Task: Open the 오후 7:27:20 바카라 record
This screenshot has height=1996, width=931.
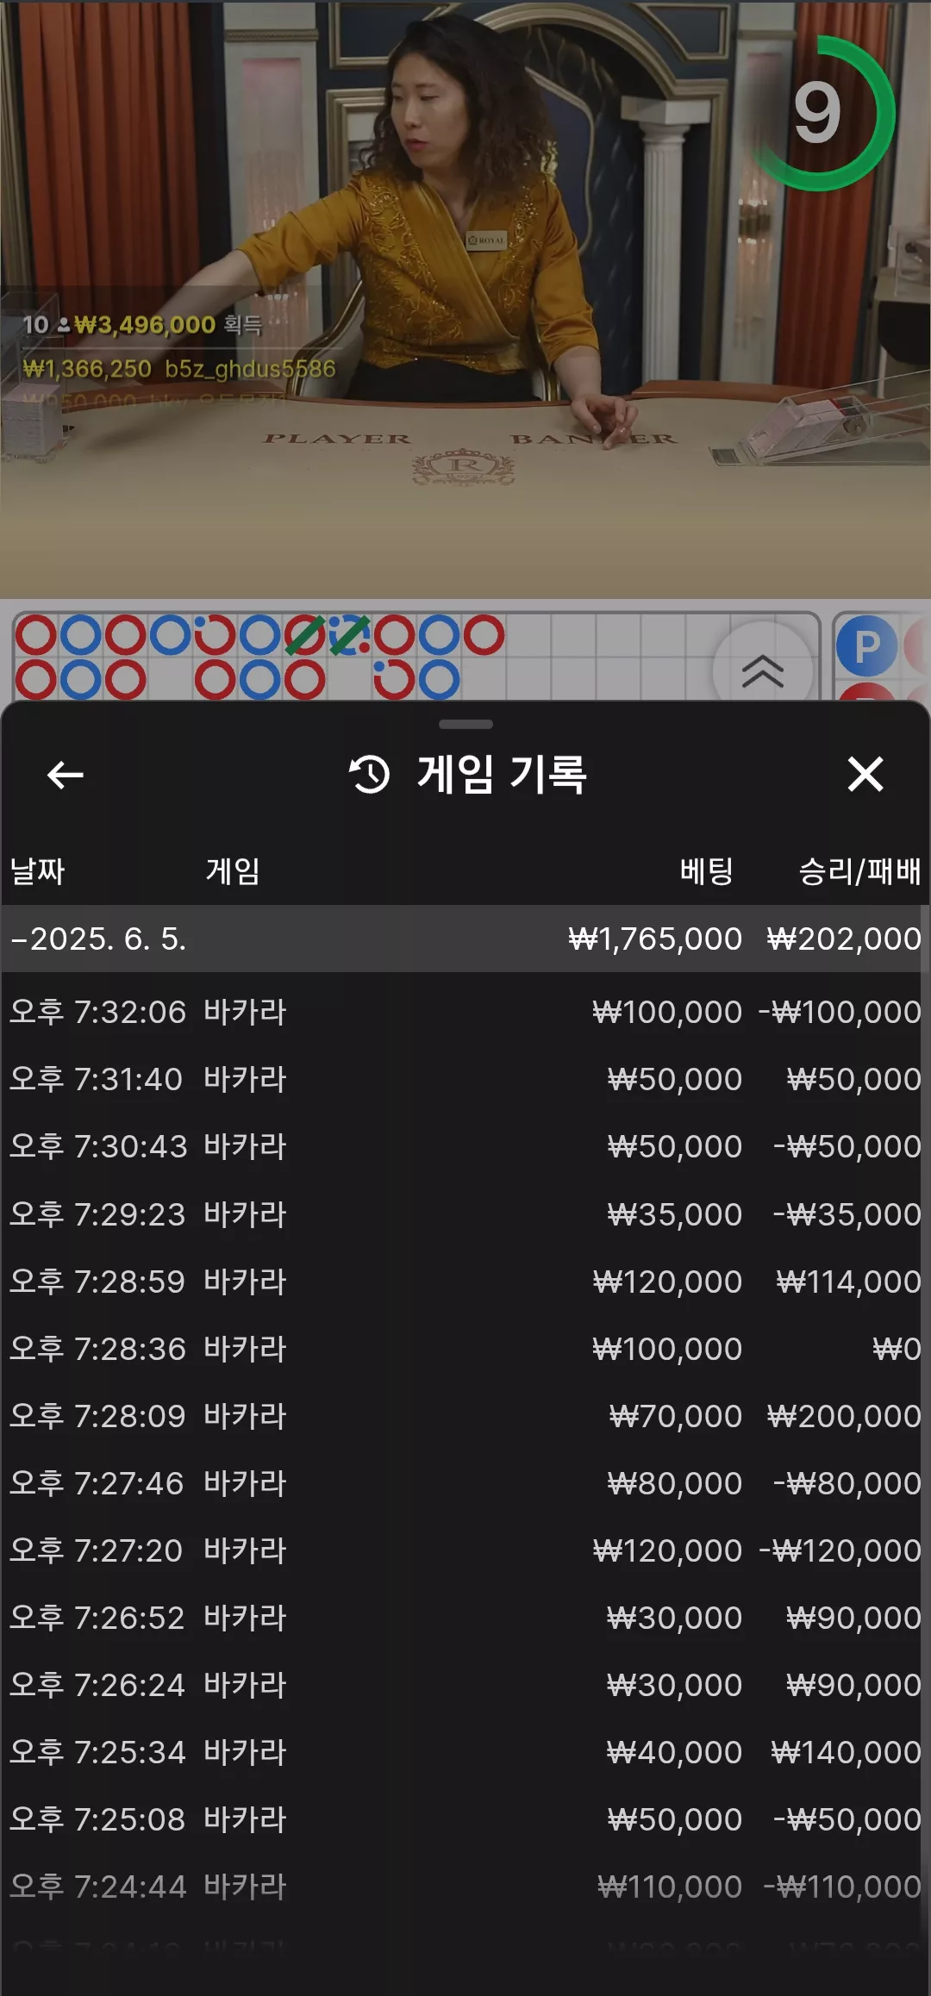Action: [x=465, y=1550]
